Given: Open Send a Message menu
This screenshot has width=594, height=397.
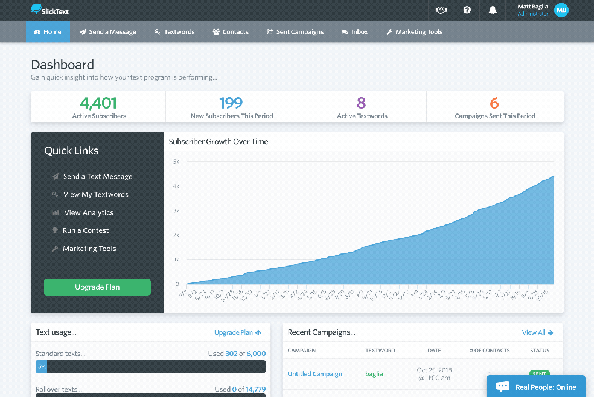Looking at the screenshot, I should coord(107,32).
